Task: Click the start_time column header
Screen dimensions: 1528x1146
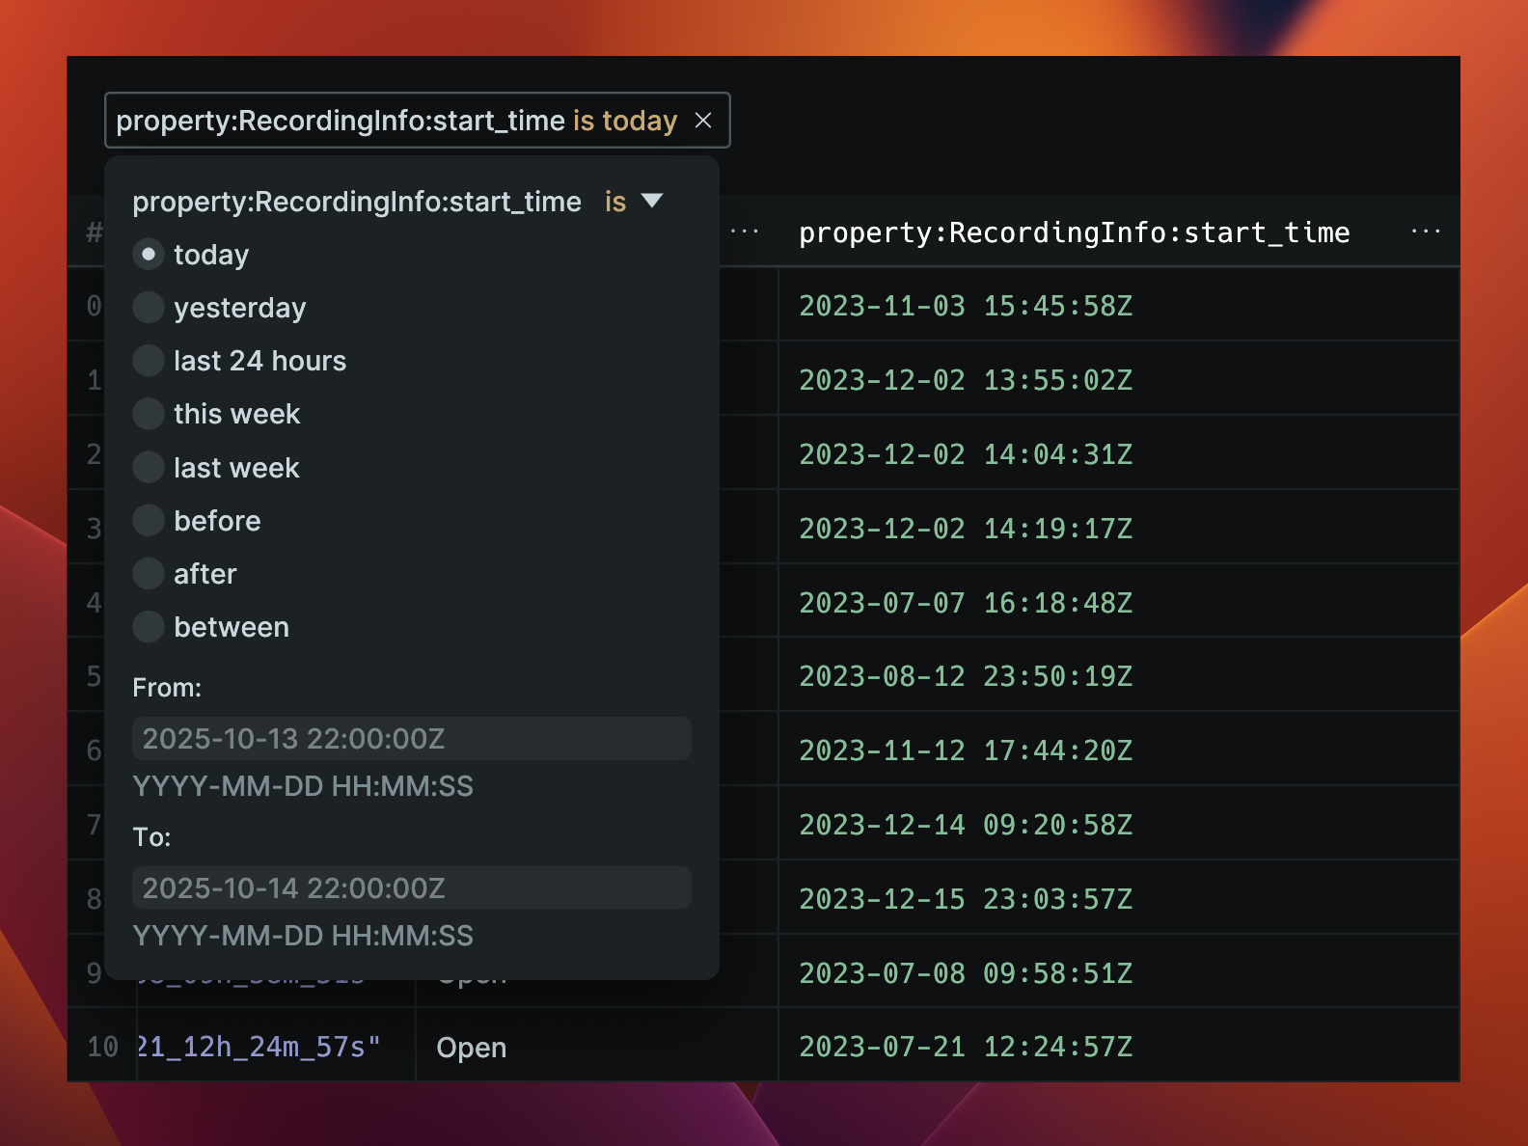Action: coord(1074,232)
